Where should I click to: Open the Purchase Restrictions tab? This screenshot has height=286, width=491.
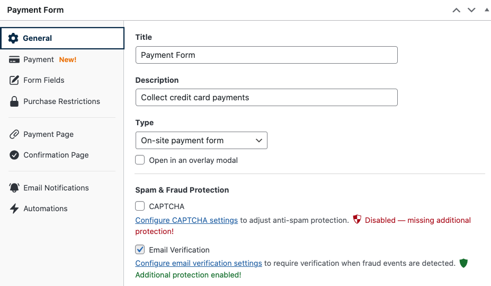pyautogui.click(x=61, y=101)
